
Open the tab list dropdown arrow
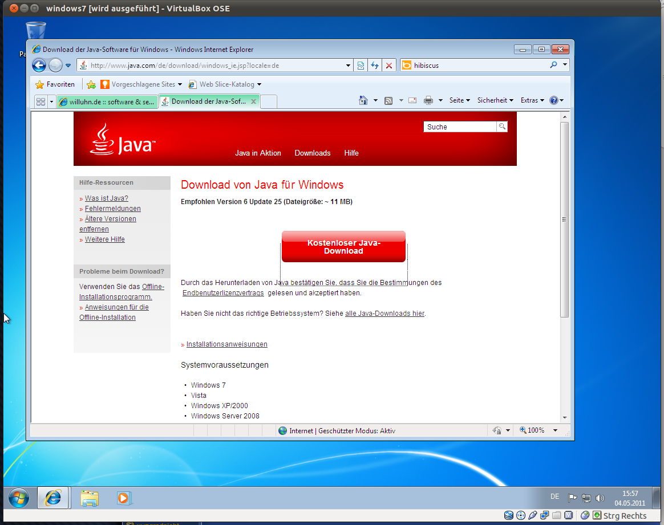(52, 101)
